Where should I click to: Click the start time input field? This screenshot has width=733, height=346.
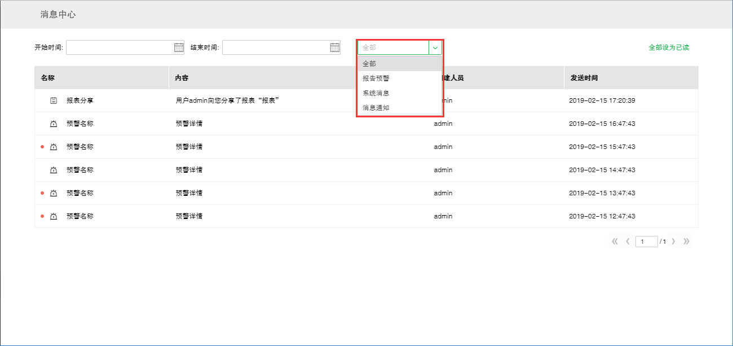click(x=119, y=47)
